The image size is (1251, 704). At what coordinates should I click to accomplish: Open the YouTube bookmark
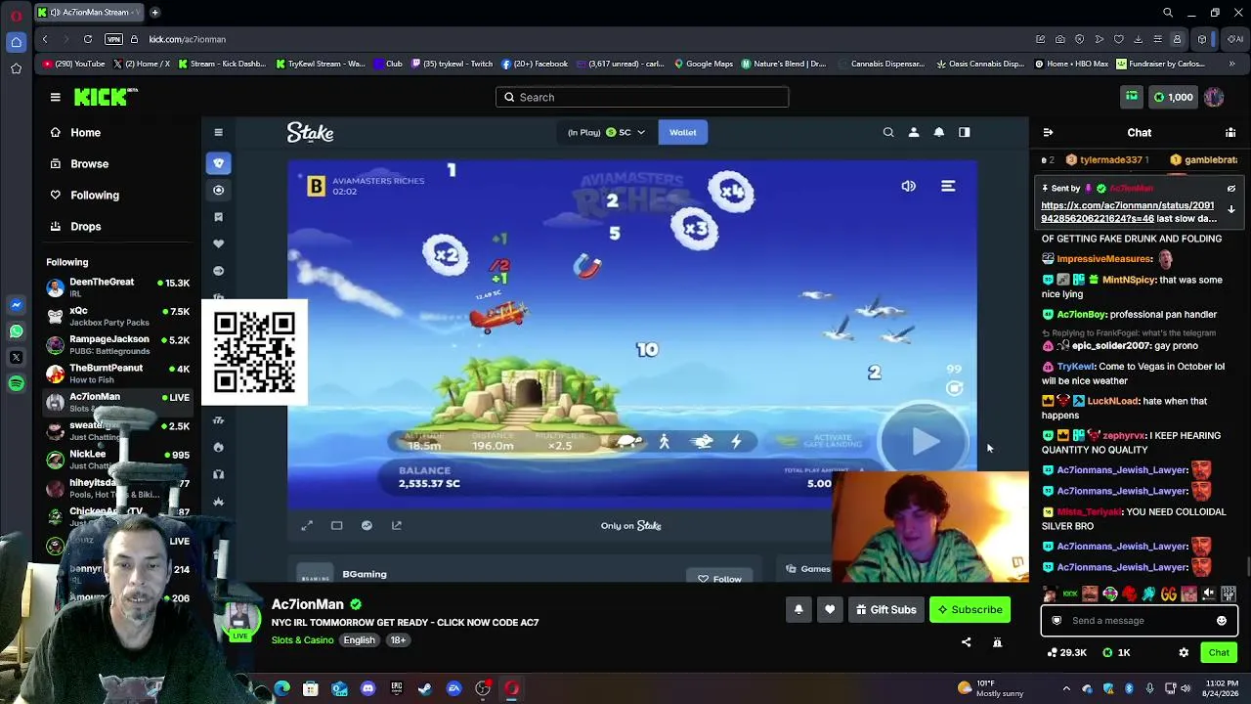[x=74, y=64]
